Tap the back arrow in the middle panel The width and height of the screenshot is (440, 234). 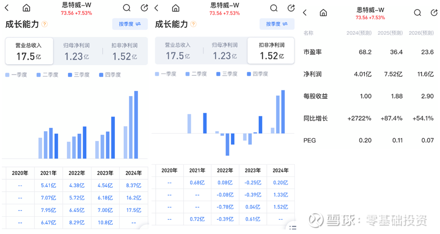click(157, 8)
